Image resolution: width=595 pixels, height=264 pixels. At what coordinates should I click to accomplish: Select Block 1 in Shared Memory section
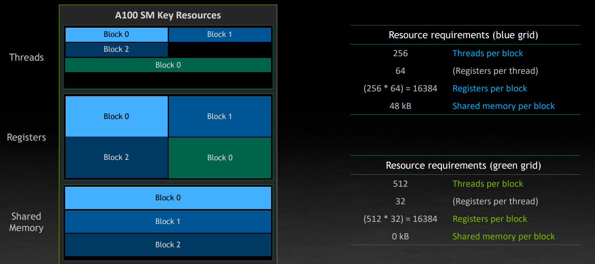(168, 221)
